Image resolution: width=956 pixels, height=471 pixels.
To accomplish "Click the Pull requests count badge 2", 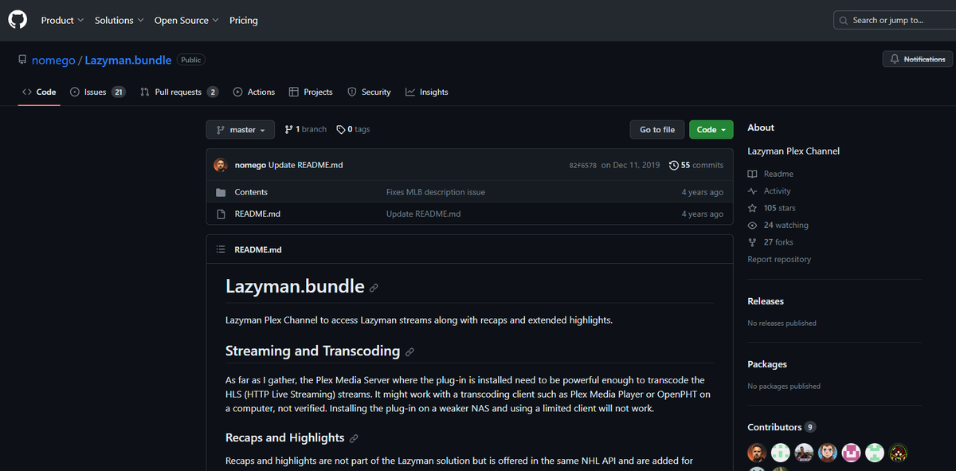I will (x=213, y=92).
